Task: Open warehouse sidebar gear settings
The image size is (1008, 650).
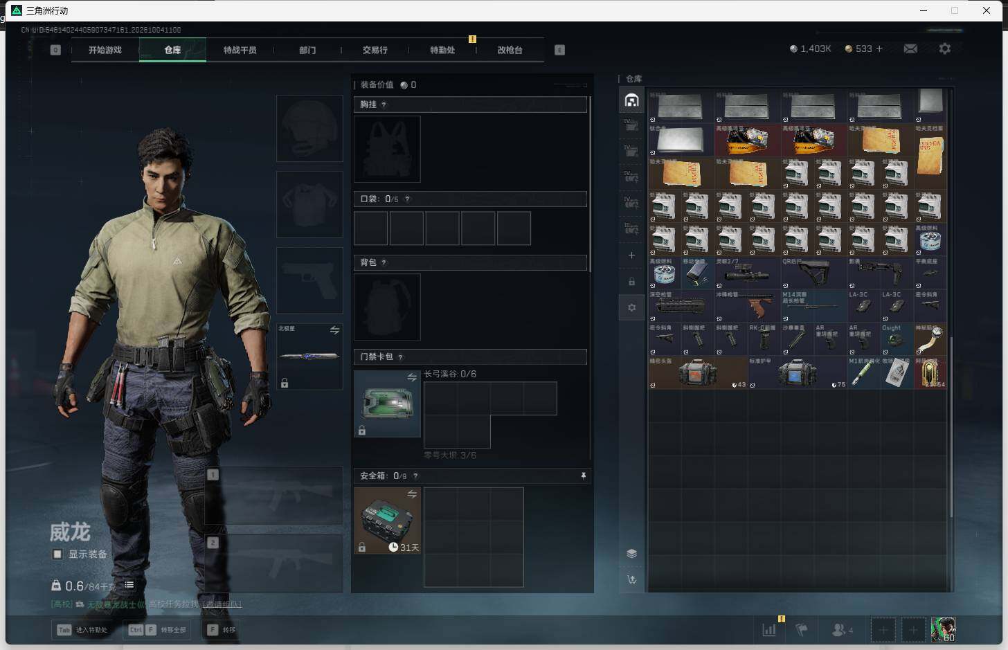Action: pos(631,307)
